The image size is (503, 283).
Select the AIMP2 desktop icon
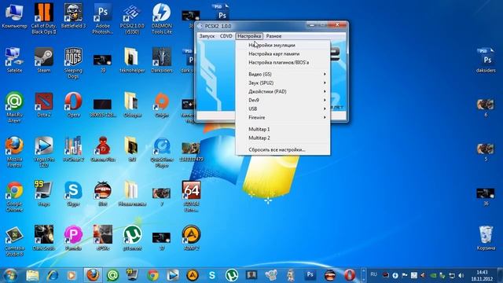point(191,238)
